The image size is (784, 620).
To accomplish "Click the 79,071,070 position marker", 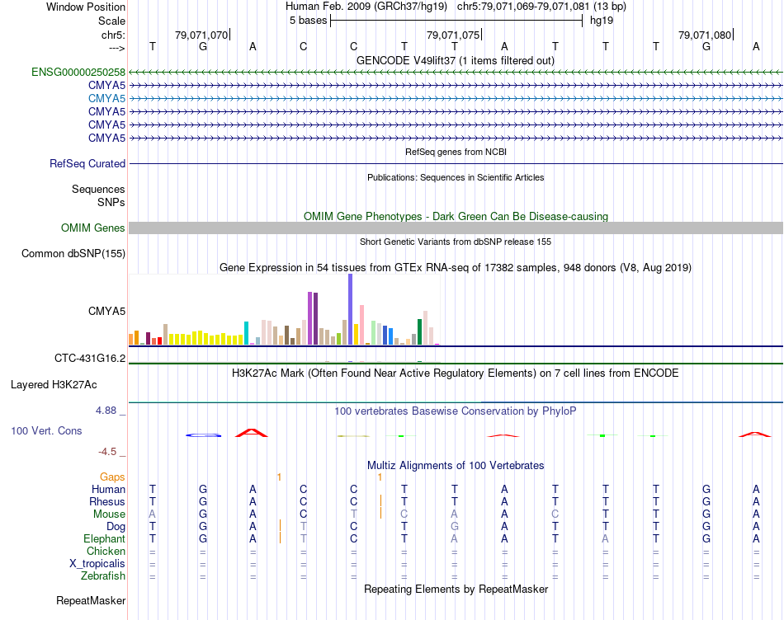I will point(201,35).
